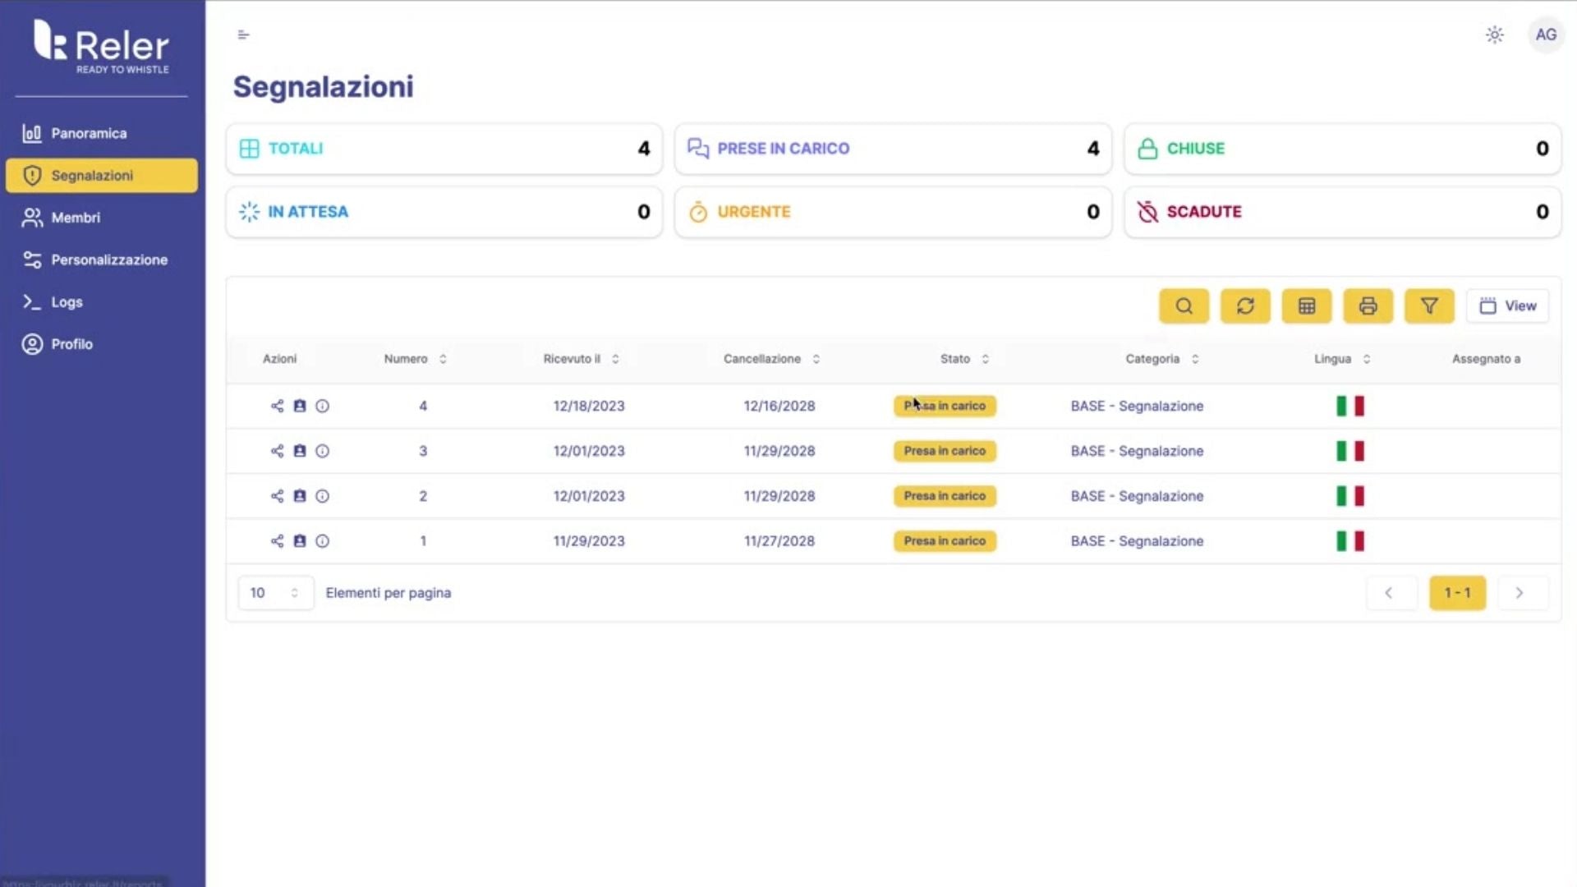Open the AG user avatar
The height and width of the screenshot is (887, 1577).
(x=1545, y=34)
